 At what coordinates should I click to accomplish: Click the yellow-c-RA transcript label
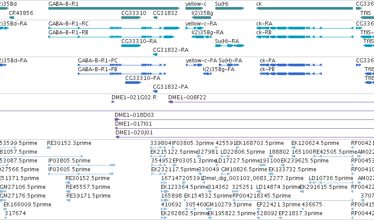pyautogui.click(x=201, y=24)
